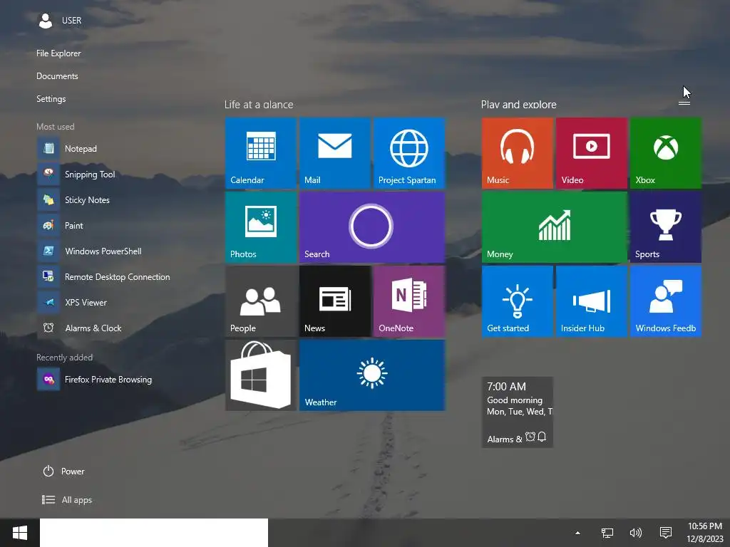
Task: Open the Money tile
Action: click(555, 227)
